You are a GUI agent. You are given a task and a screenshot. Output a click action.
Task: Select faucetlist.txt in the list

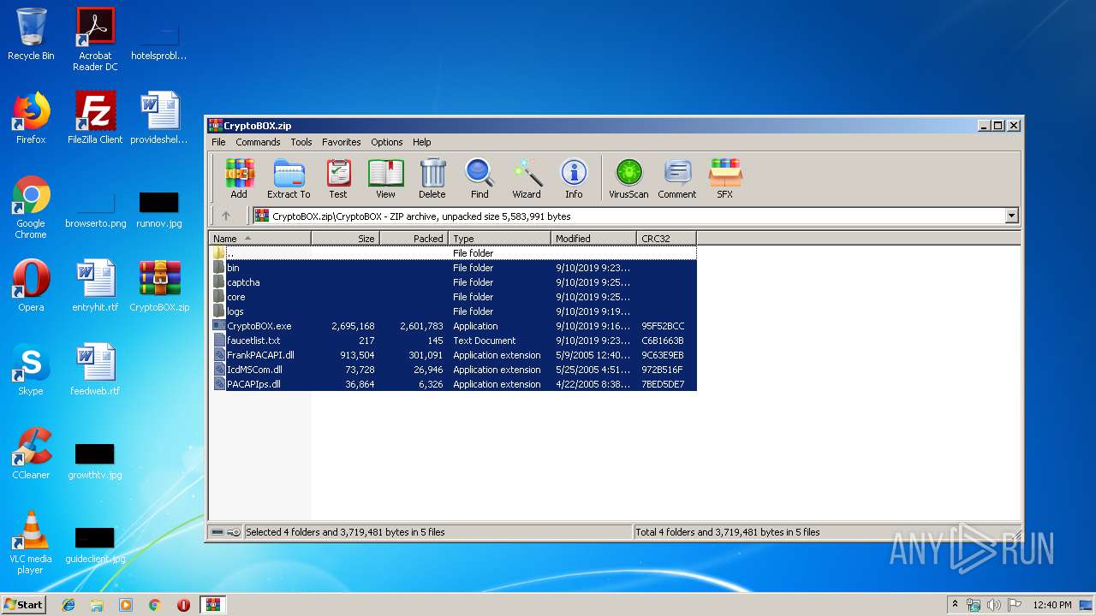[452, 341]
